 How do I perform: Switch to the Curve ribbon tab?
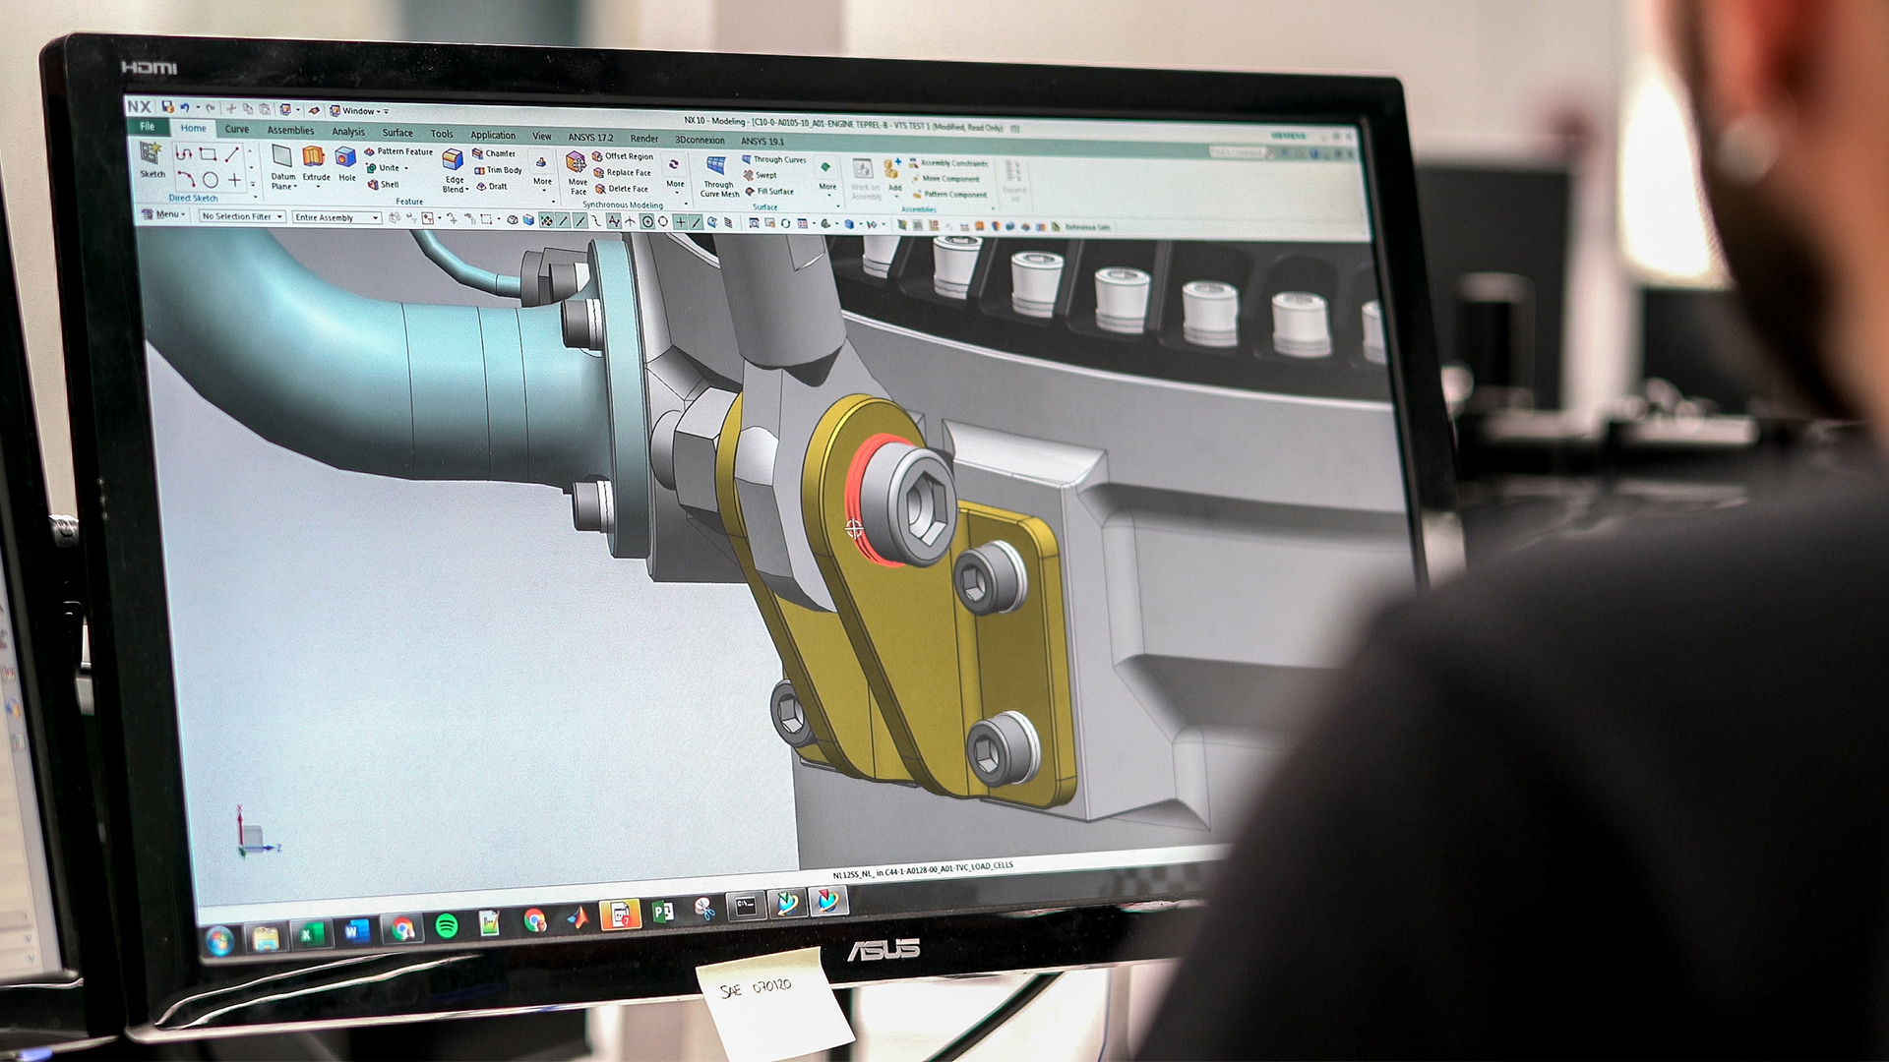(x=236, y=129)
